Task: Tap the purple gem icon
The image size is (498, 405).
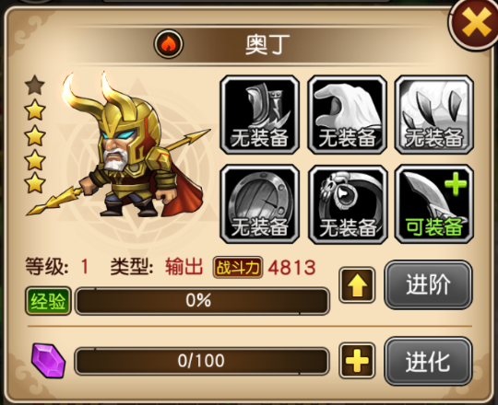Action: point(48,361)
